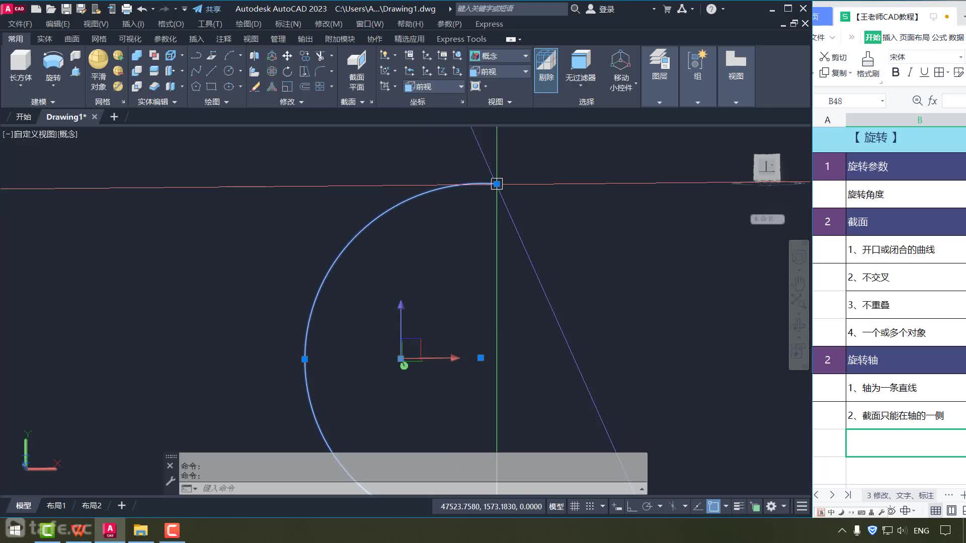
Task: Expand the 实体编辑 panel
Action: (157, 102)
